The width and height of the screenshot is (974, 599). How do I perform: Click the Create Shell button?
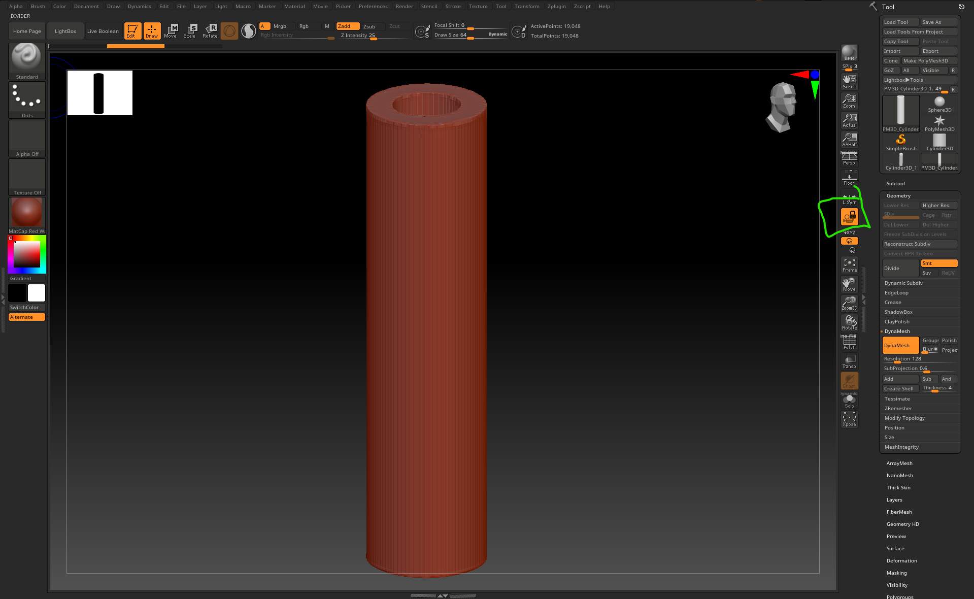(900, 388)
